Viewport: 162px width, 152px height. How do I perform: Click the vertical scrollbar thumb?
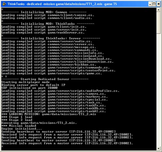click(x=158, y=23)
